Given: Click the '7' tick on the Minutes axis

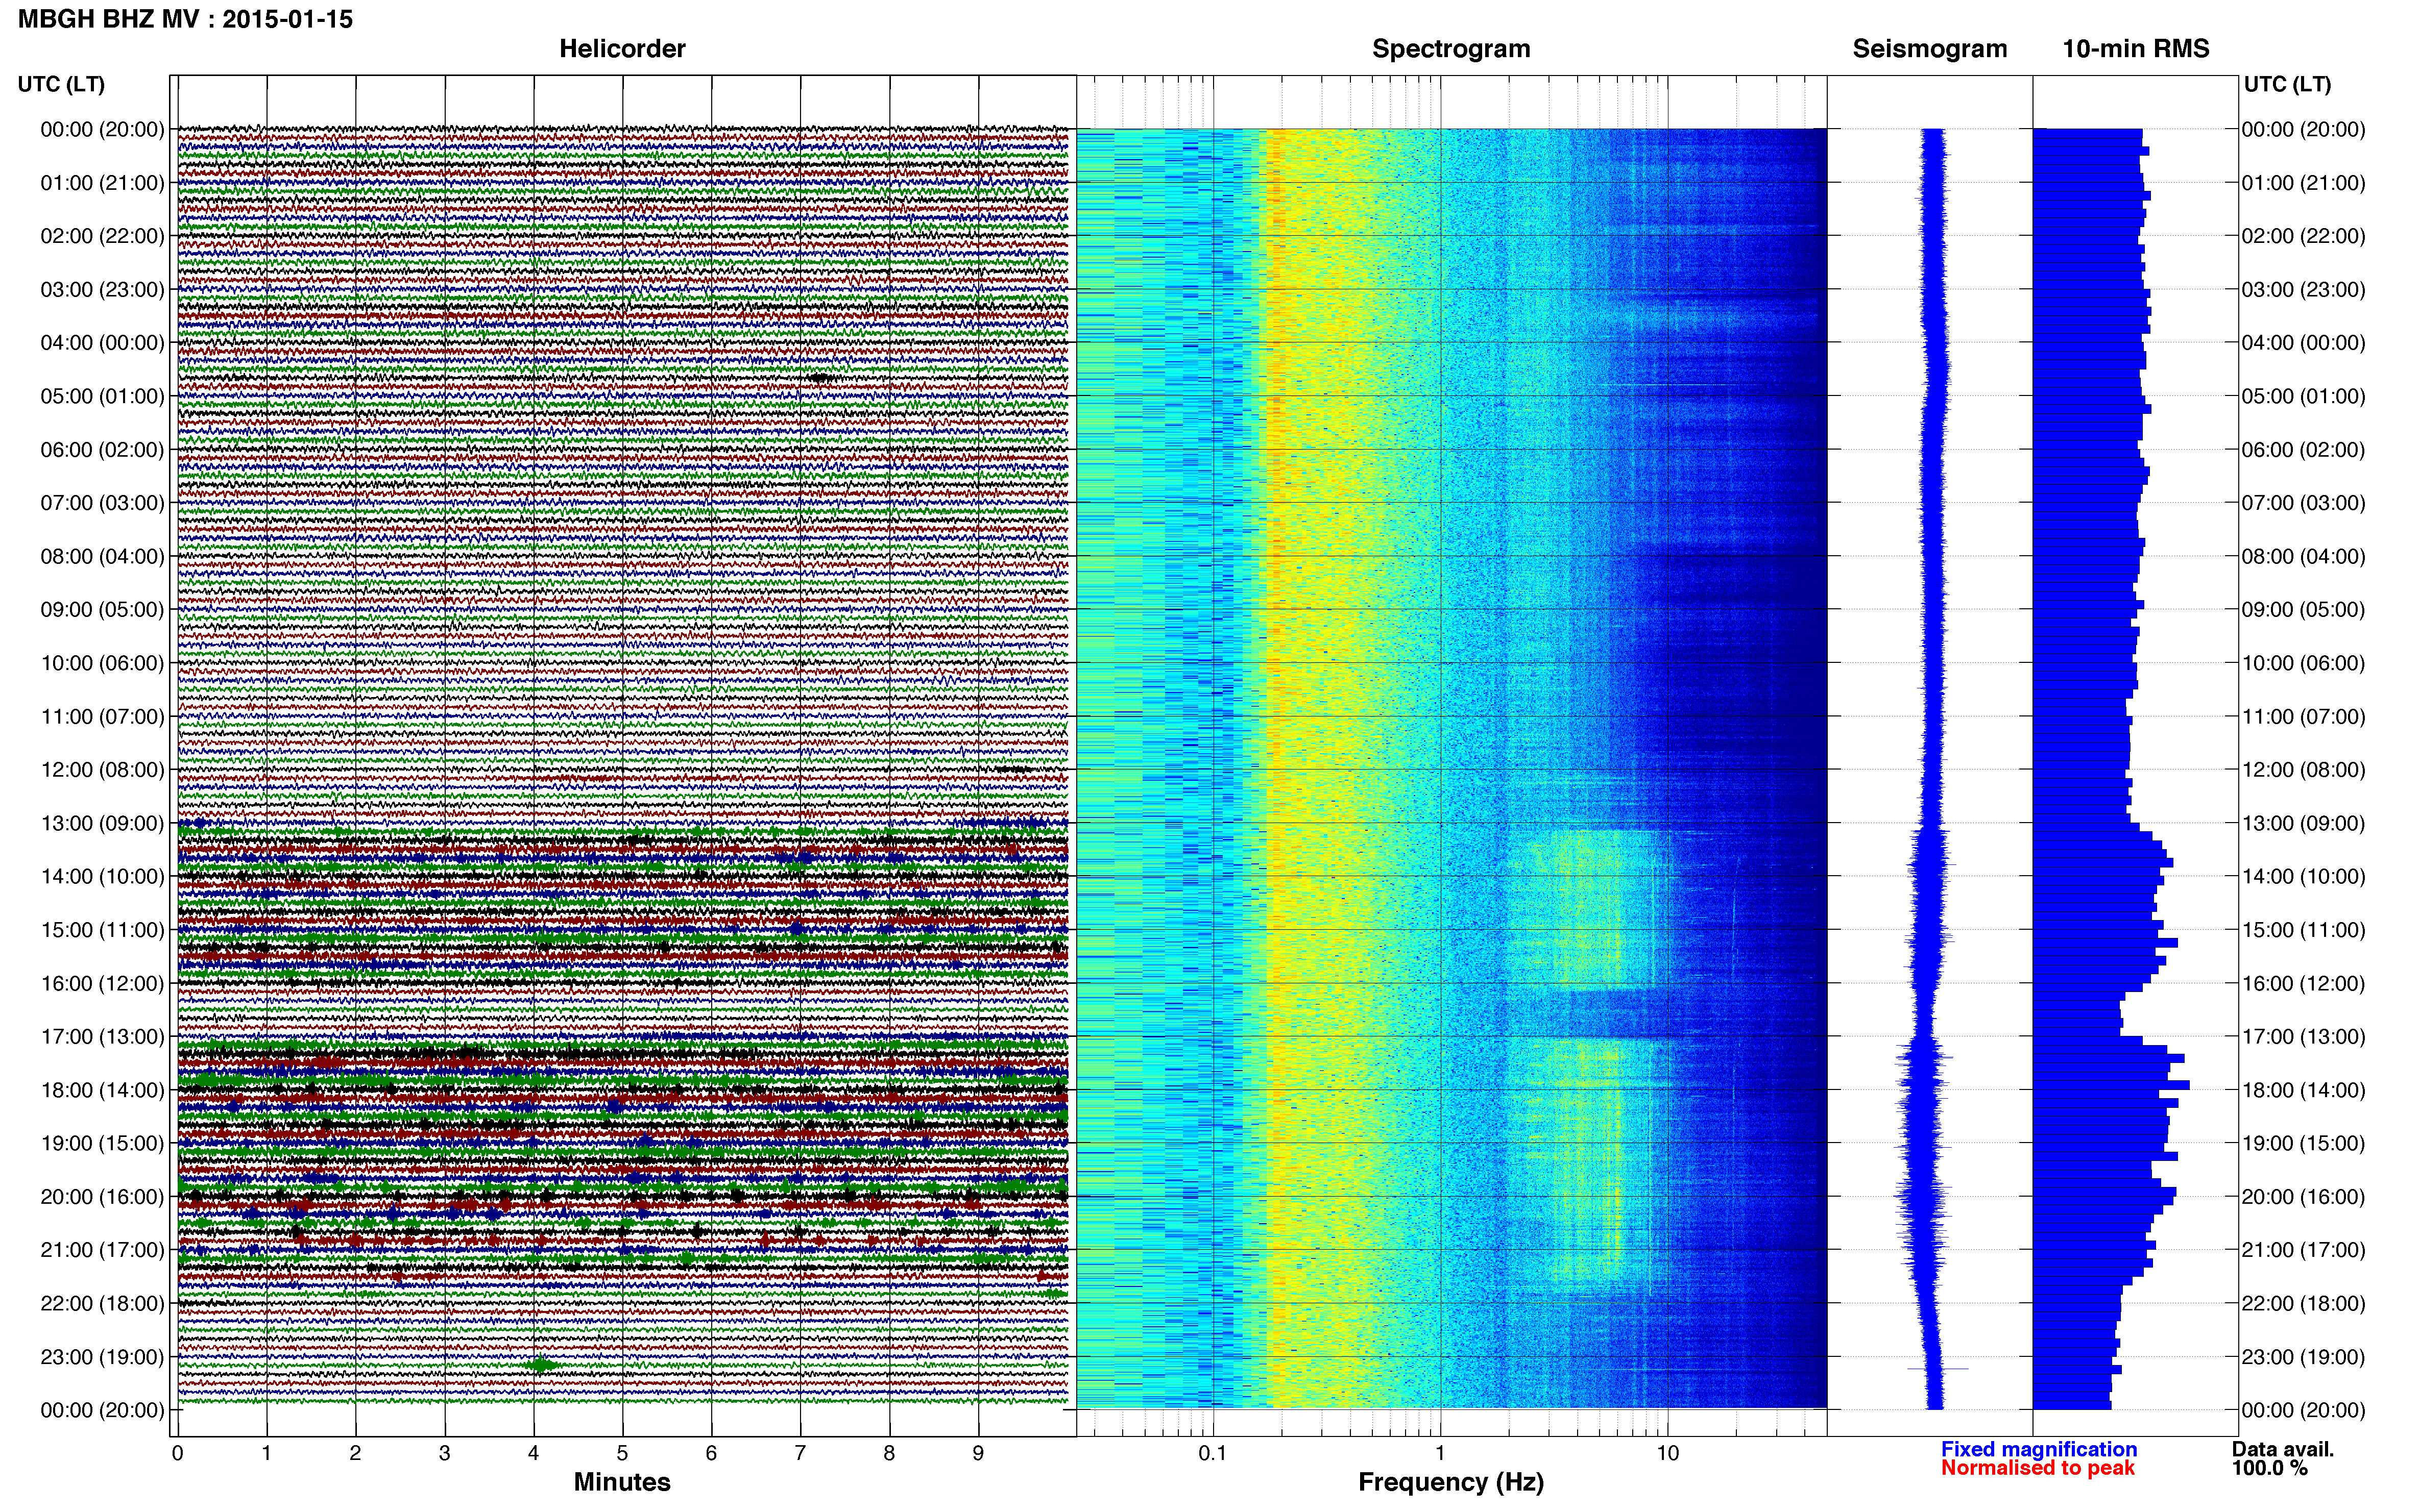Looking at the screenshot, I should click(801, 1454).
